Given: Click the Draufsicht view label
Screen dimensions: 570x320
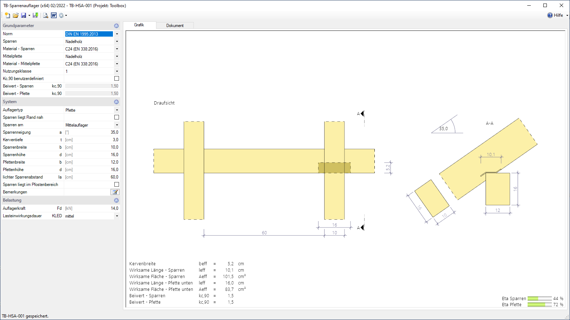Looking at the screenshot, I should click(x=164, y=103).
